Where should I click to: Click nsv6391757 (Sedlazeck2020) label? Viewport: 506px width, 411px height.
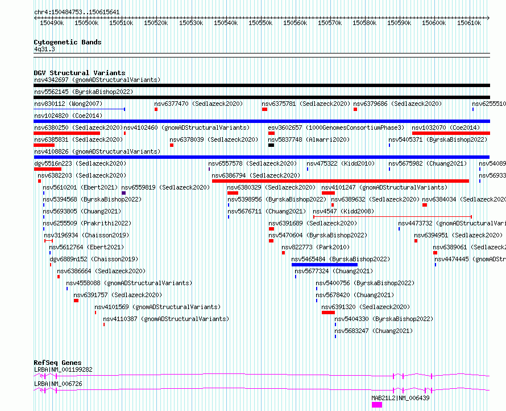[118, 295]
